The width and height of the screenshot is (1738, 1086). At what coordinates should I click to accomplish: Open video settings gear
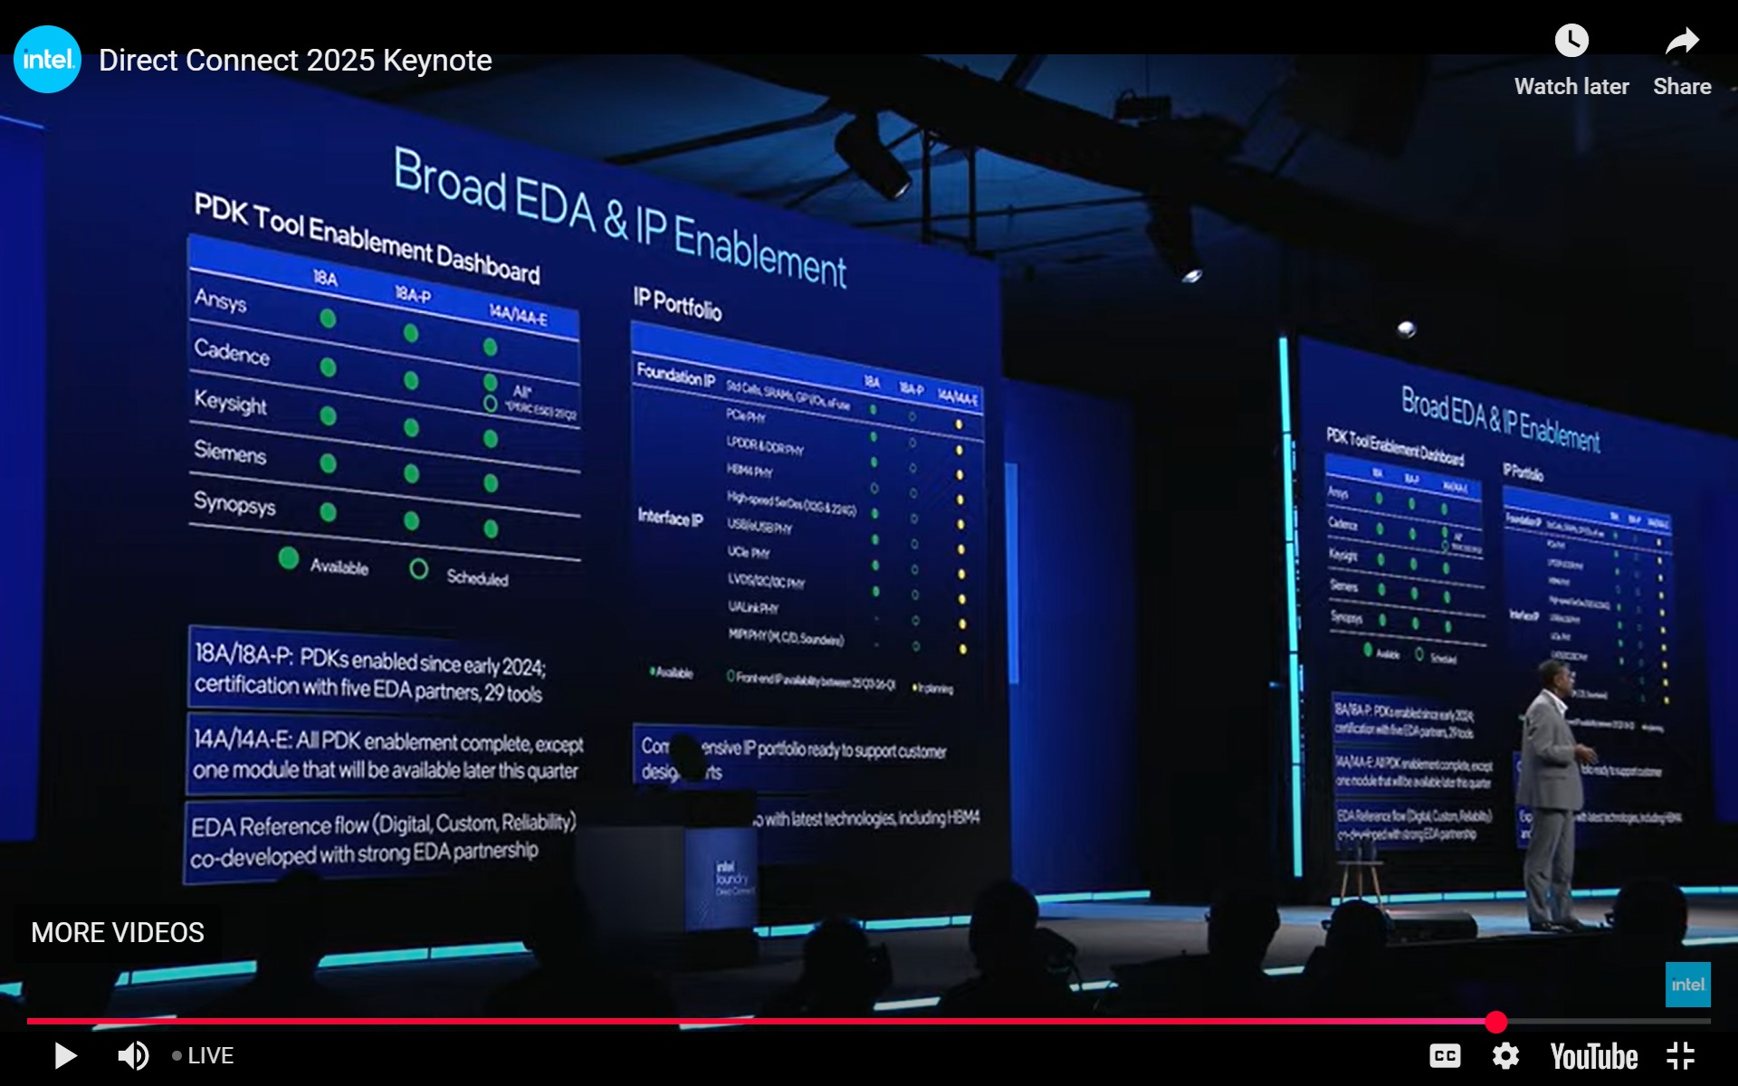pyautogui.click(x=1505, y=1055)
